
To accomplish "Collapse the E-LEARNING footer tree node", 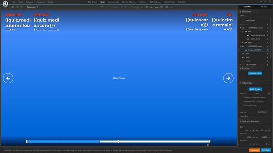I will pos(241,46).
